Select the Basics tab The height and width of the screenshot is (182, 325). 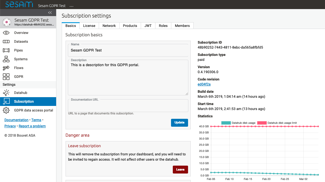pyautogui.click(x=71, y=25)
